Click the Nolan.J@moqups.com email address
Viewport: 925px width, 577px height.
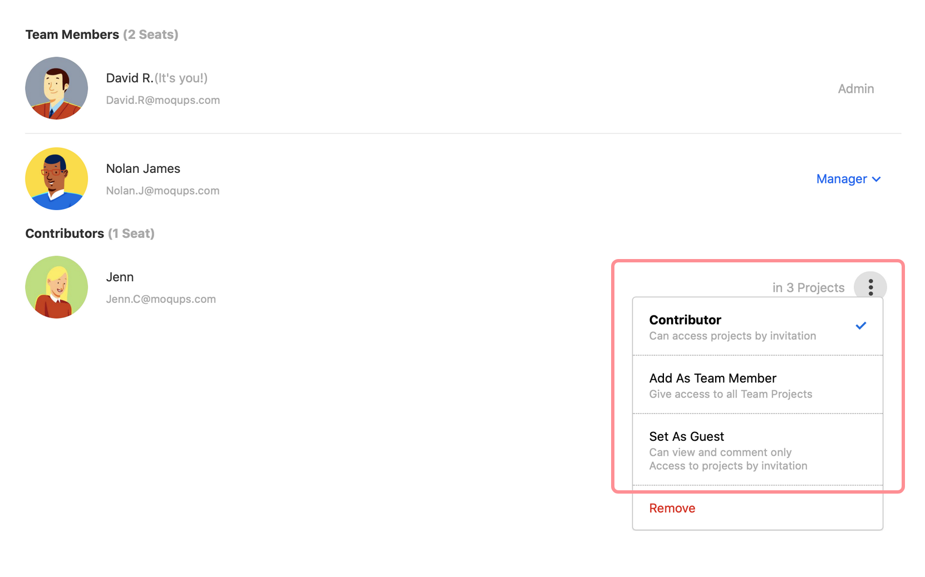pos(163,191)
